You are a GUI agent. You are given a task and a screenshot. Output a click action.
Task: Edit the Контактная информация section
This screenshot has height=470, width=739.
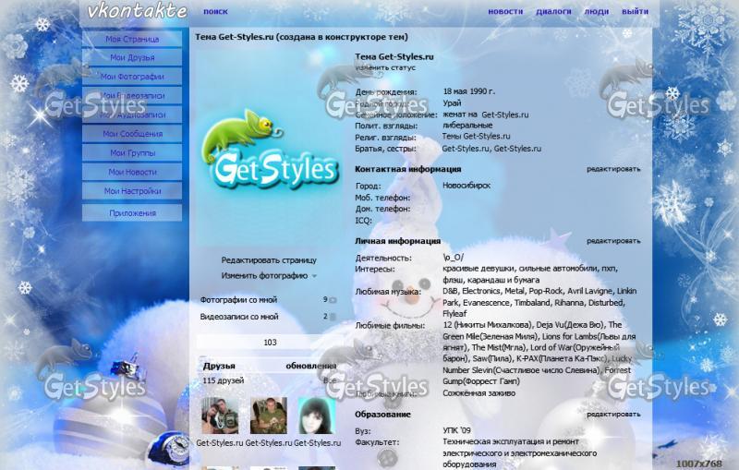tap(613, 170)
